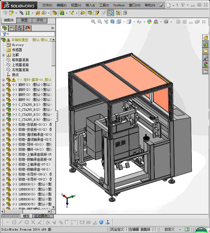Screen dimensions: 210x233
Task: Click the New document icon in title bar
Action: tap(168, 5)
